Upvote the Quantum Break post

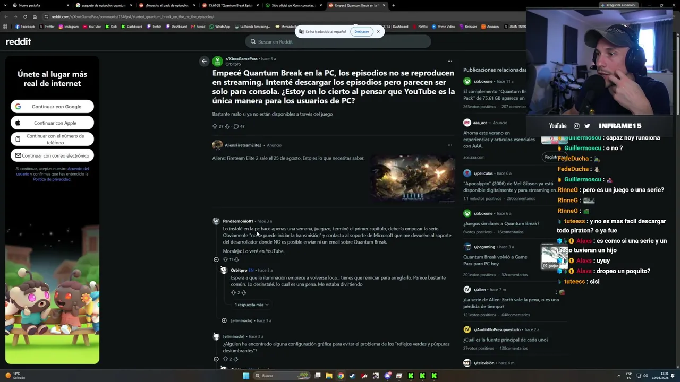215,126
